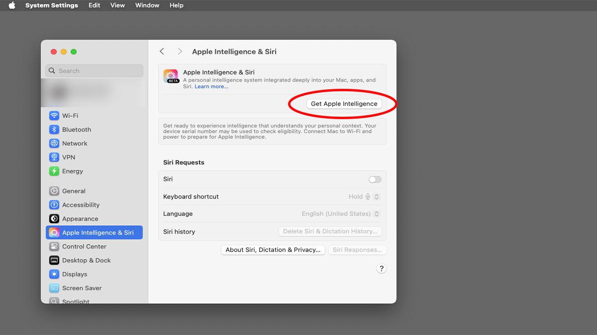Open the VPN settings pane
The image size is (597, 335).
coord(94,157)
